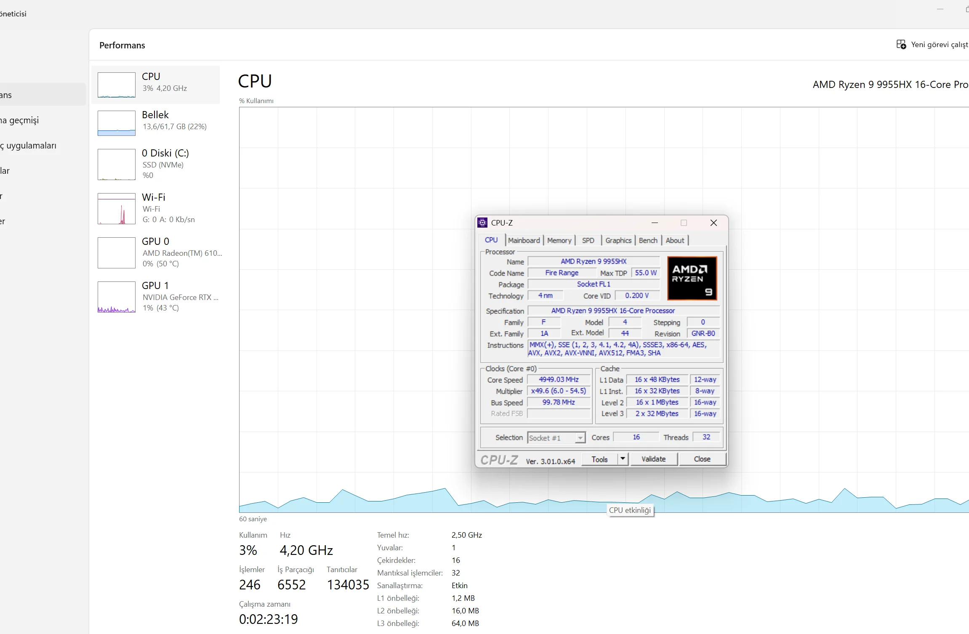Click the Socket FL1 package field
The height and width of the screenshot is (634, 969).
(x=594, y=284)
